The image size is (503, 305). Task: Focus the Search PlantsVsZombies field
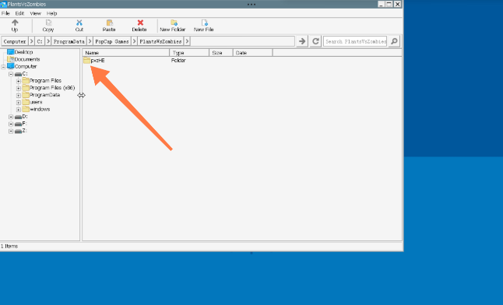[x=355, y=41]
